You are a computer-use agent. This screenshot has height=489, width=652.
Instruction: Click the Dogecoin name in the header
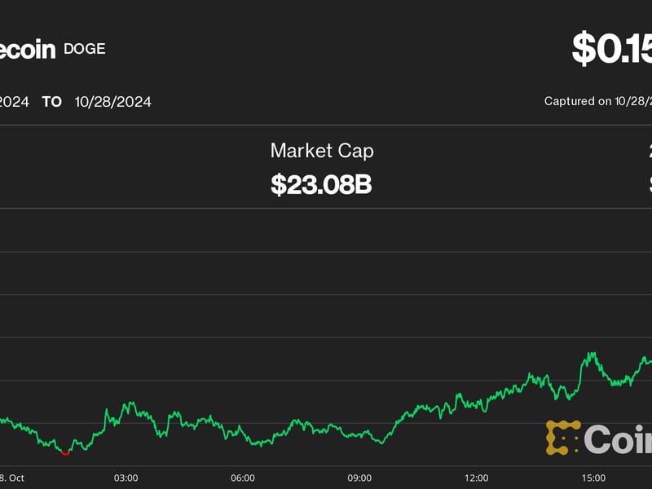[24, 49]
